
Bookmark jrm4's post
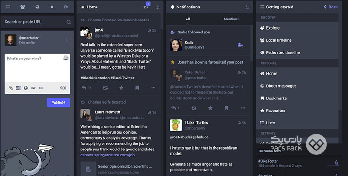[137, 88]
